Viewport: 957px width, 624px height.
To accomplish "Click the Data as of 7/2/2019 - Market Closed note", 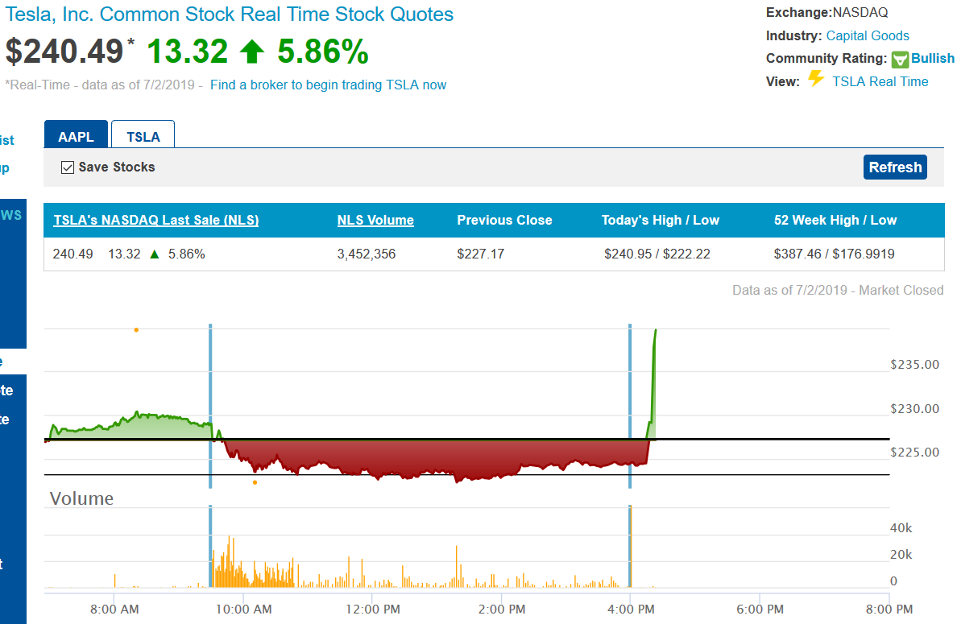I will pos(838,291).
